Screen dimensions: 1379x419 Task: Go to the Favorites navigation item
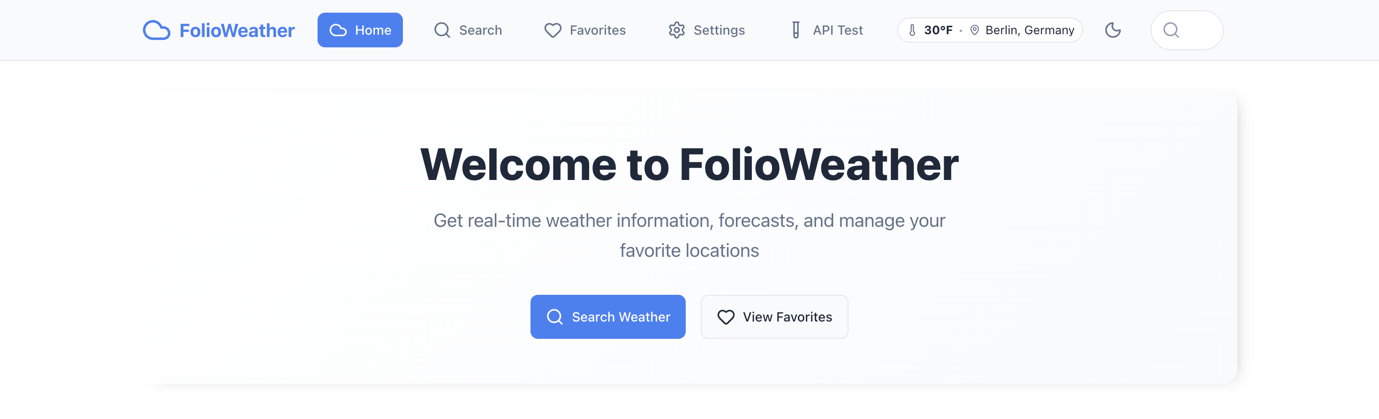click(x=597, y=30)
